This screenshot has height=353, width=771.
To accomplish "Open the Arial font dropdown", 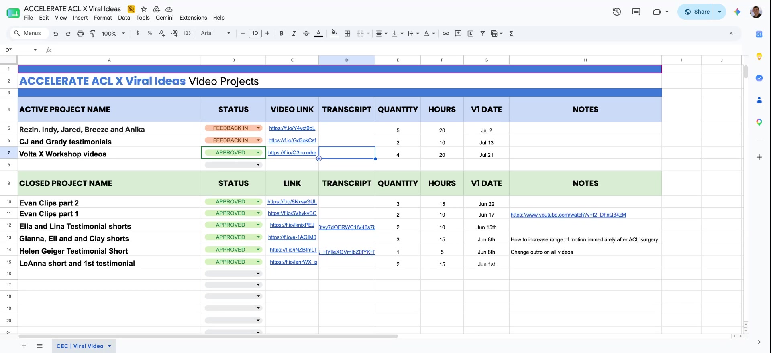I will coord(216,33).
